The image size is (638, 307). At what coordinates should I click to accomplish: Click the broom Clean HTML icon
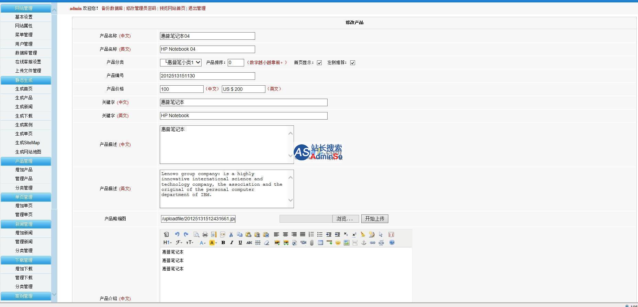click(363, 234)
